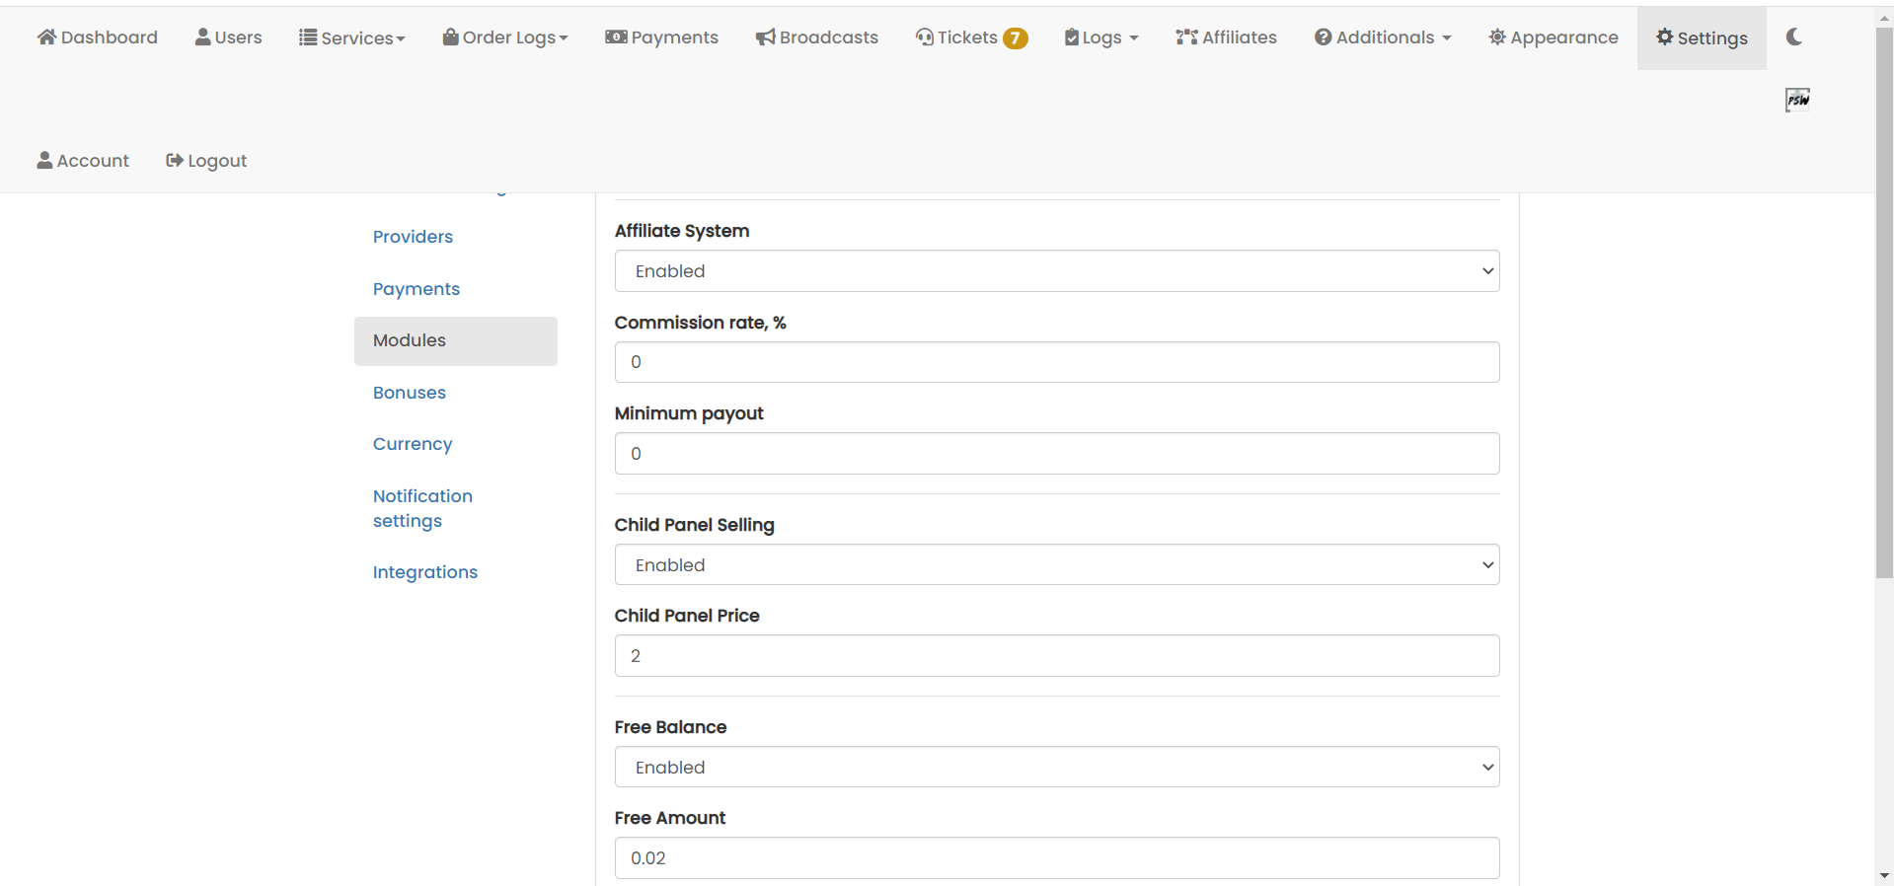Open the Users page

pyautogui.click(x=228, y=37)
